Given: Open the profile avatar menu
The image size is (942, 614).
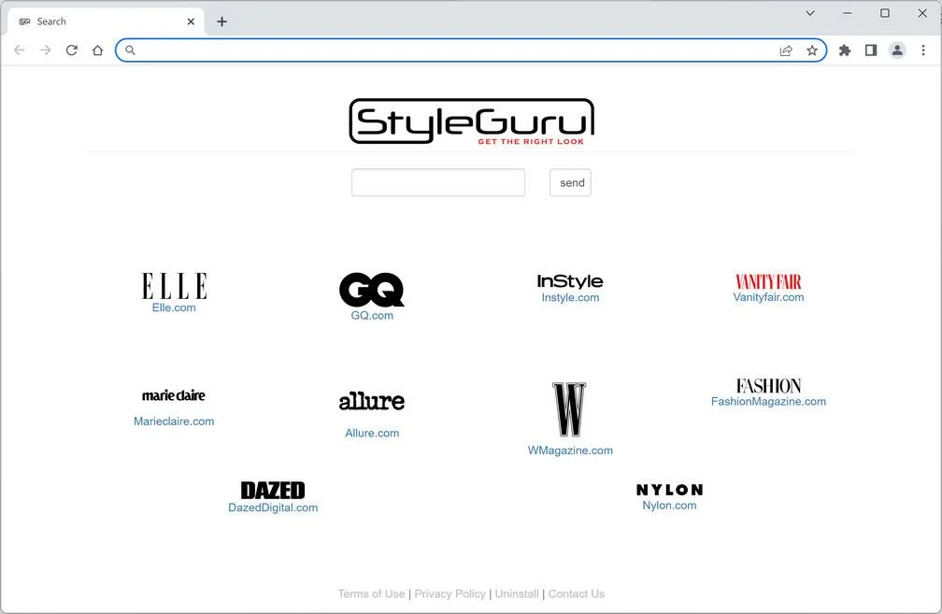Looking at the screenshot, I should pos(897,50).
